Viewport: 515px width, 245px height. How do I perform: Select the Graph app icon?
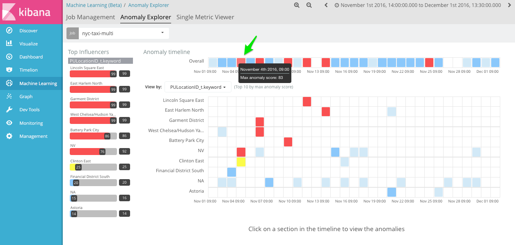[9, 96]
